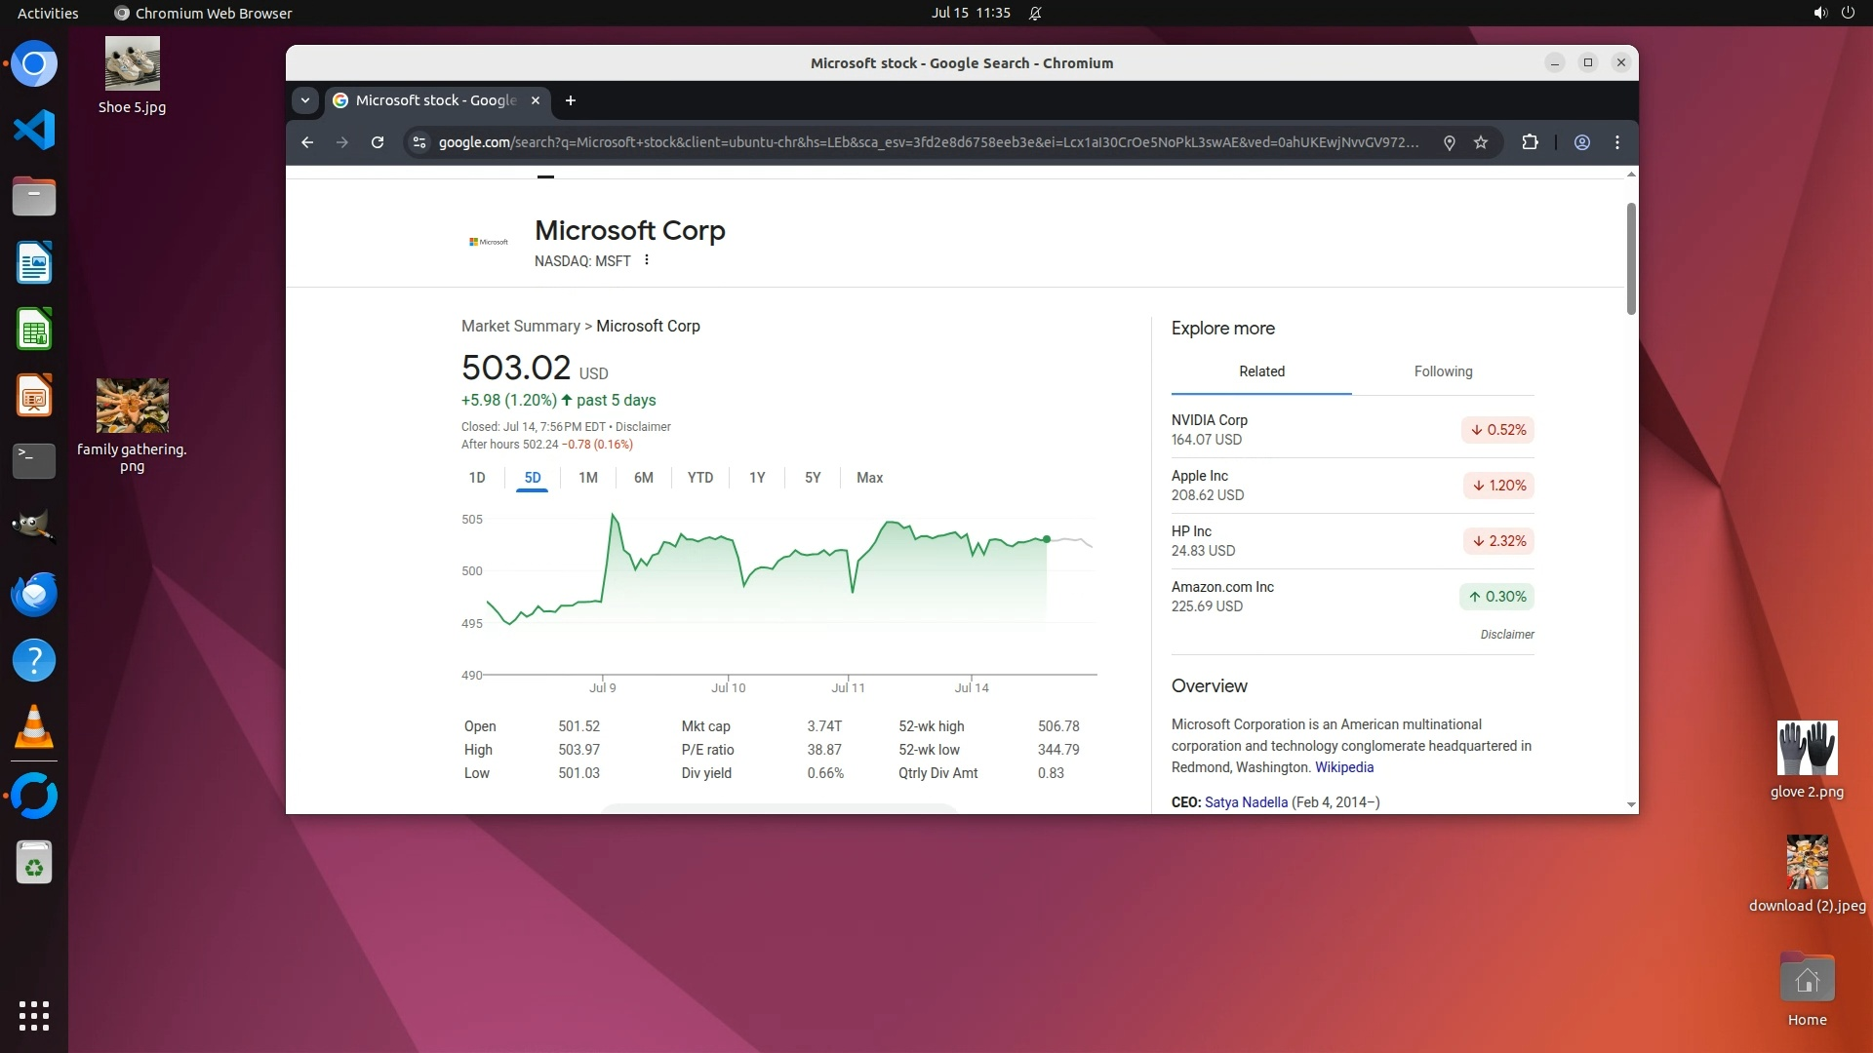The image size is (1873, 1053).
Task: Switch to the Following tab
Action: pyautogui.click(x=1443, y=371)
